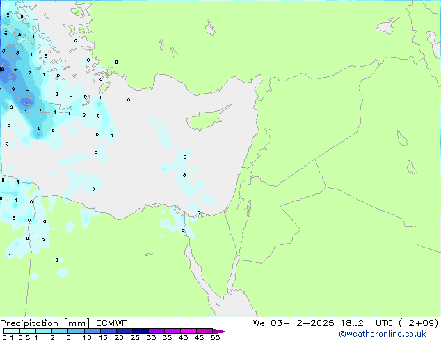Click the '(12+09)' run offset text
The height and width of the screenshot is (340, 441).
[x=419, y=323]
